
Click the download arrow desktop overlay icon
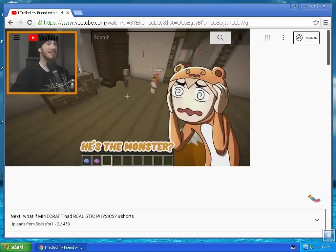click(x=329, y=235)
